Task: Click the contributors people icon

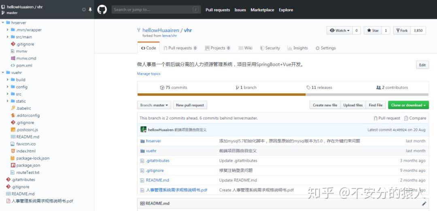Action: click(x=378, y=87)
